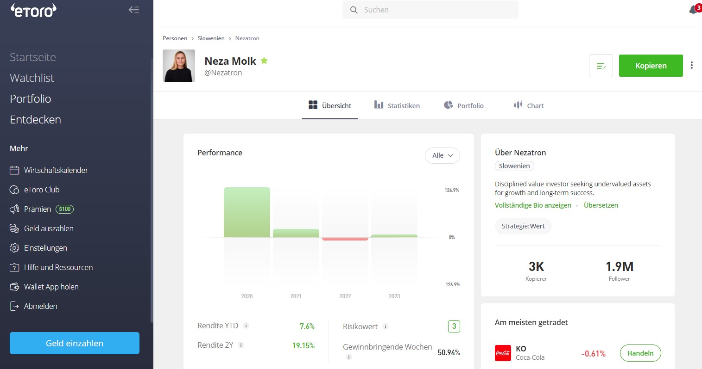
Task: Click the Übersicht grid icon
Action: click(x=313, y=105)
